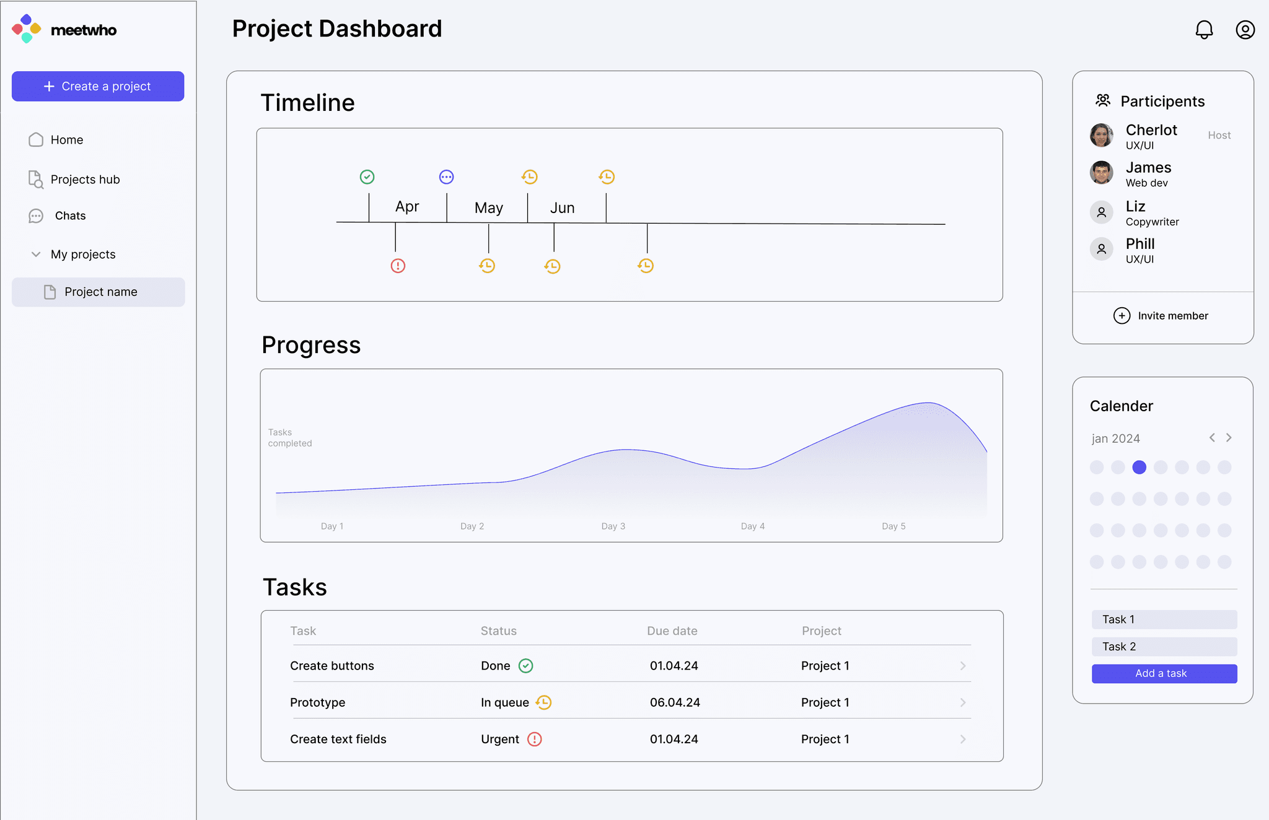This screenshot has height=820, width=1269.
Task: Click Add a task button
Action: pos(1164,674)
